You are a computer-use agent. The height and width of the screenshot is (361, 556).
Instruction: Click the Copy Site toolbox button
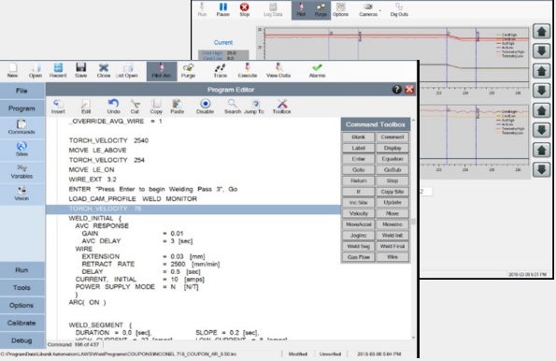point(392,192)
